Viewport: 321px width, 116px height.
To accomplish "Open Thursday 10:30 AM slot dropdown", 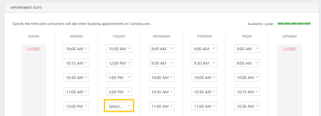I will coord(204,92).
